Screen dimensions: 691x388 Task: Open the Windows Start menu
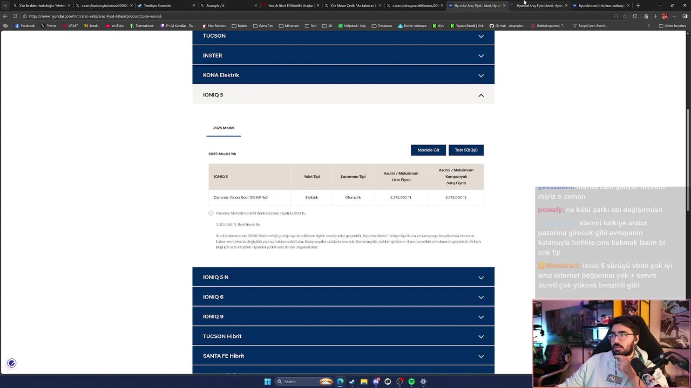268,382
